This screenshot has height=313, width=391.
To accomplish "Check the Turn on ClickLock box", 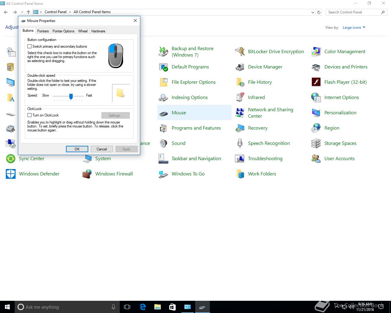I will pos(30,115).
